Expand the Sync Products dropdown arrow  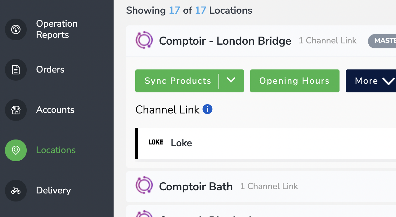(231, 81)
